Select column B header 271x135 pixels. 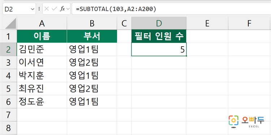click(92, 23)
